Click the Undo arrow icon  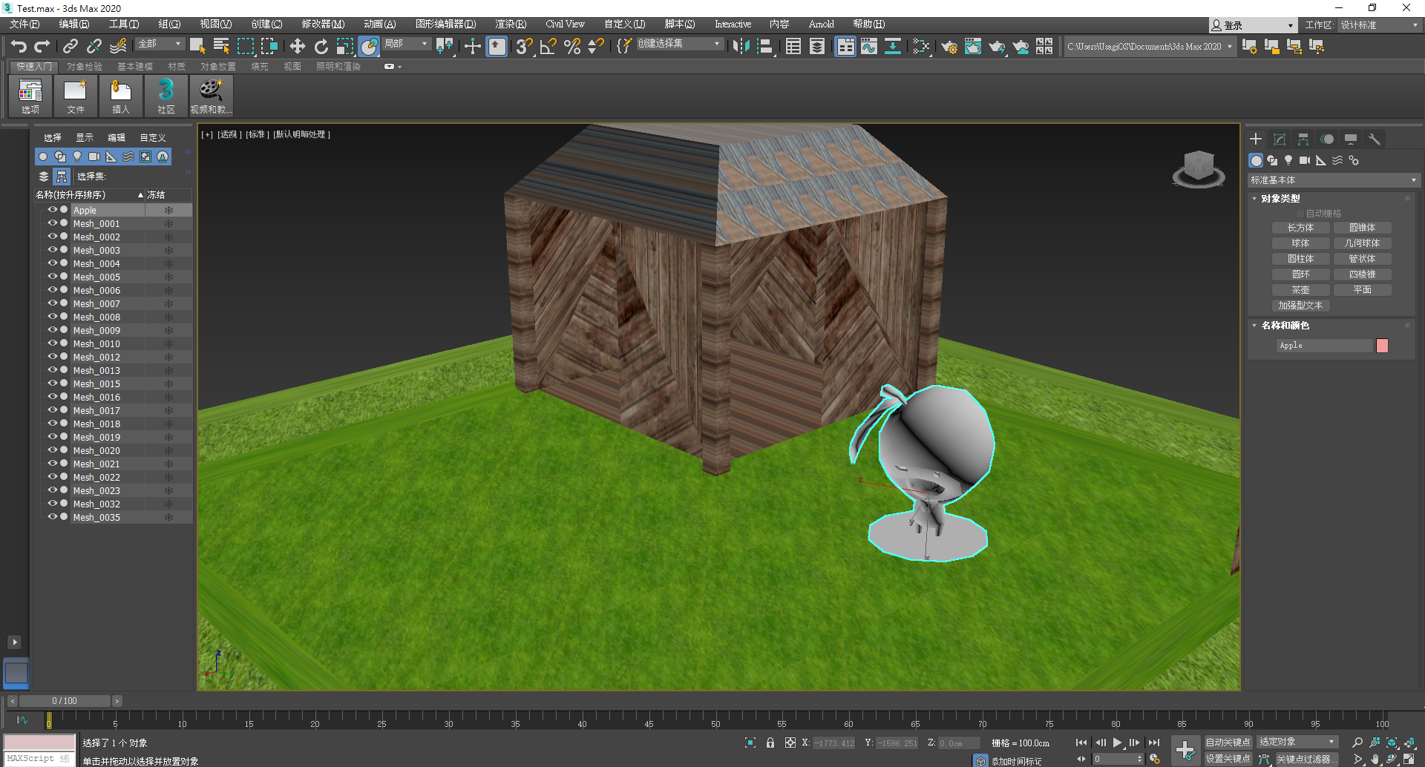click(19, 47)
